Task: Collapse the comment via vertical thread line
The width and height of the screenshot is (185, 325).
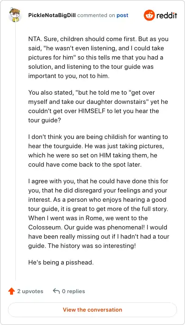Action: tap(16, 151)
